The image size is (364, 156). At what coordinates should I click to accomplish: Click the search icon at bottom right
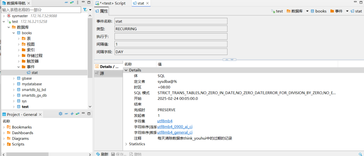point(360,154)
